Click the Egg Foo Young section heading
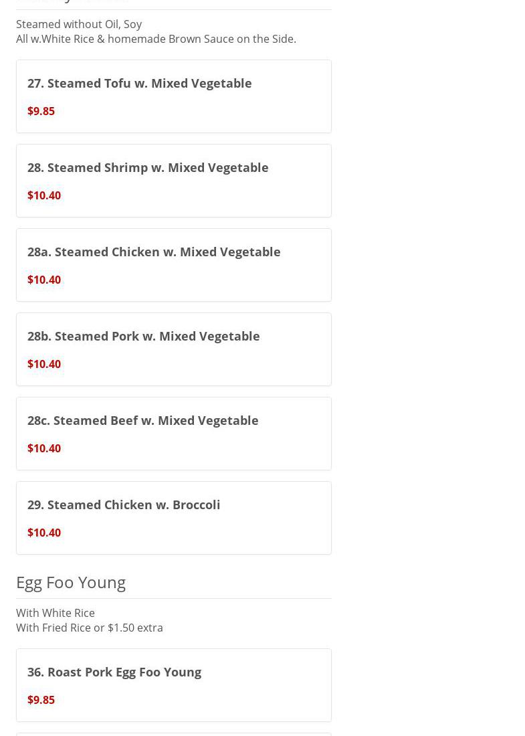This screenshot has width=525, height=736. (71, 582)
